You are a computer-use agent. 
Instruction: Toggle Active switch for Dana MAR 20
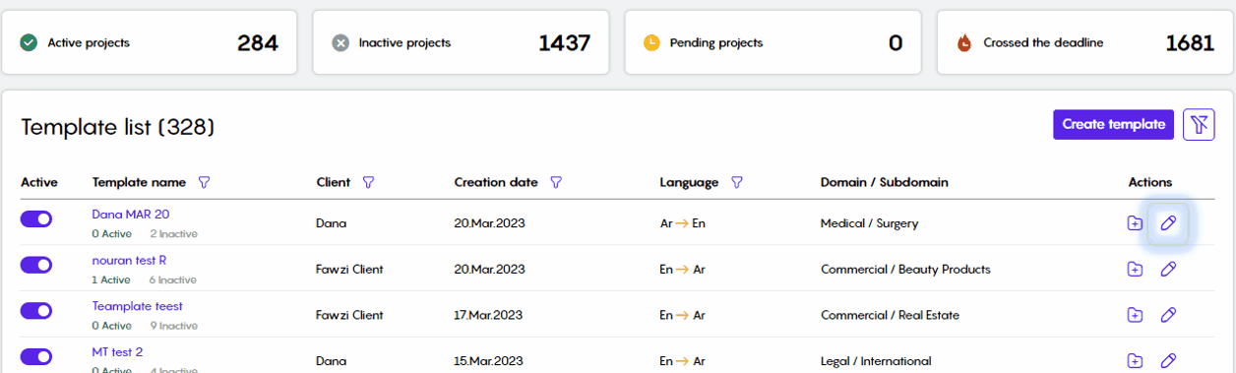(x=36, y=219)
